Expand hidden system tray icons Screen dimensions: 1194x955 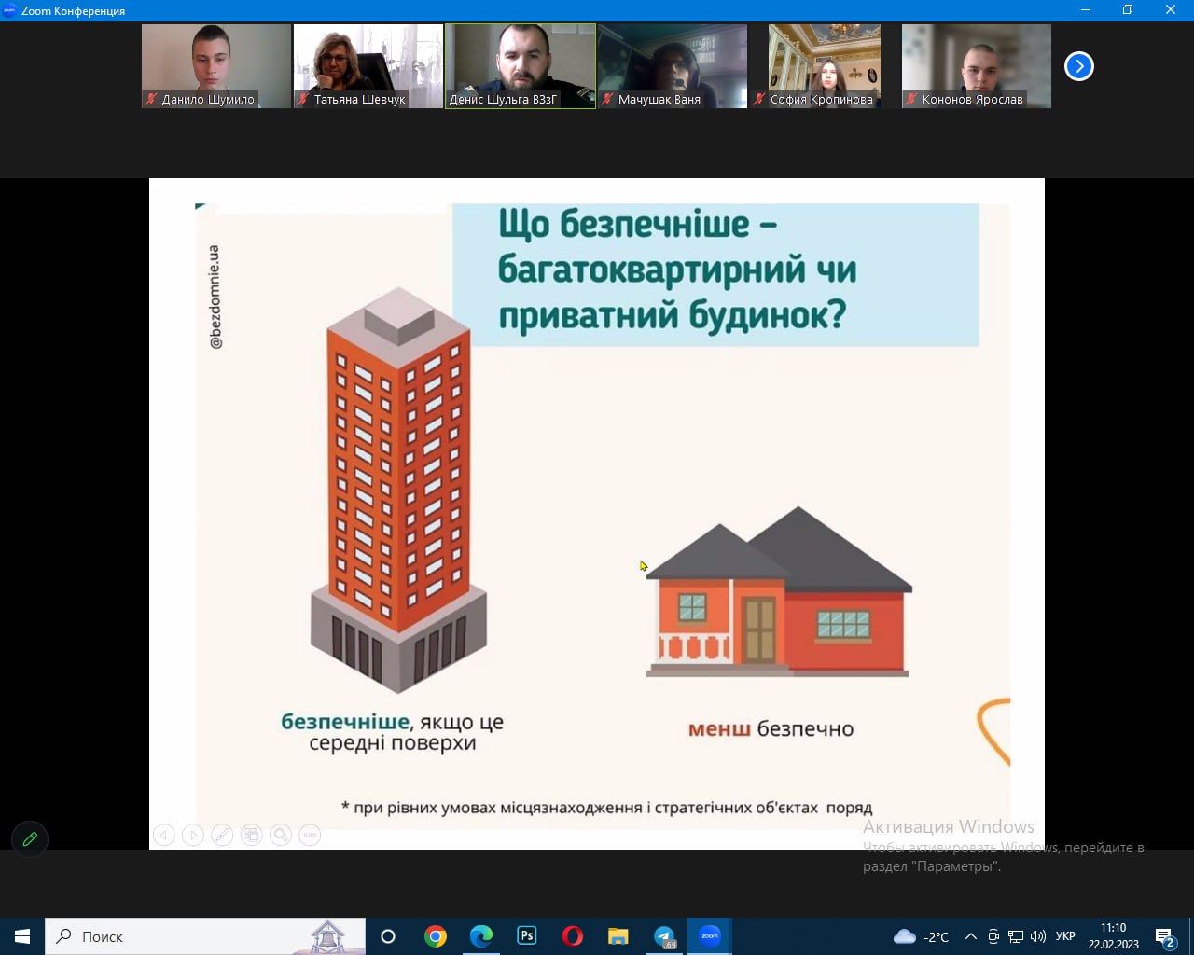[x=970, y=936]
